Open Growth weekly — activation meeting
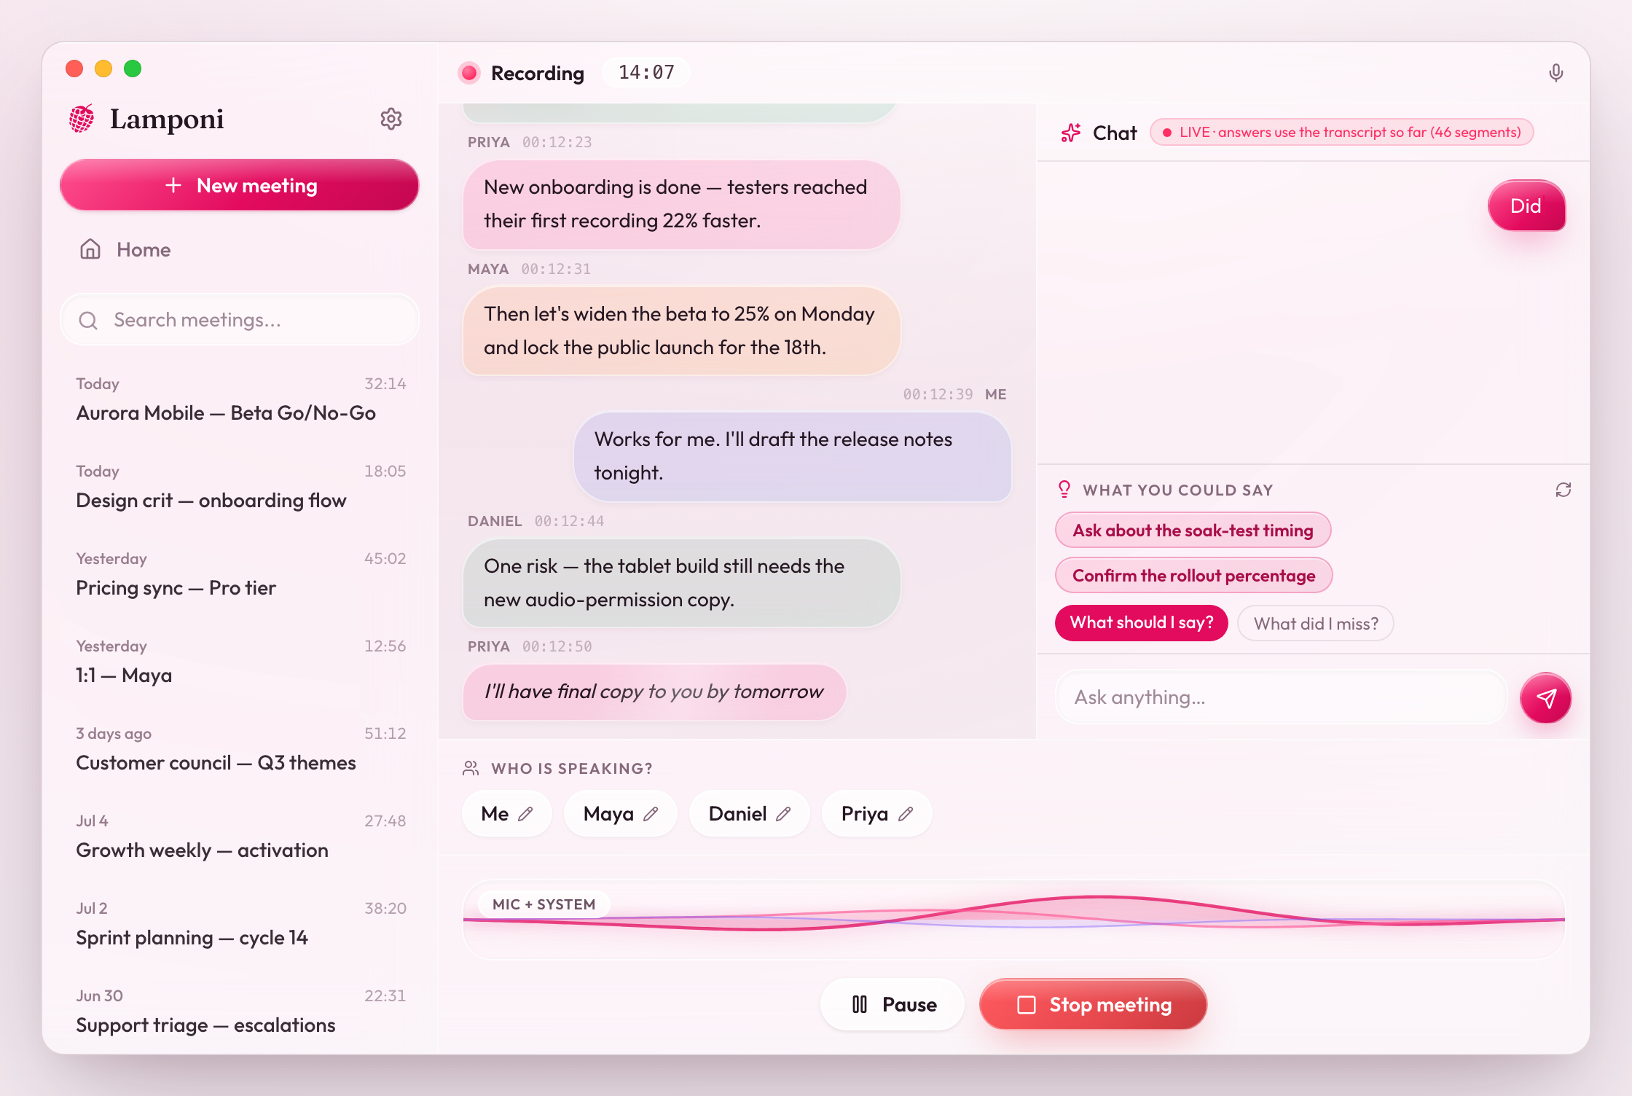Screen dimensions: 1632x1096 (x=240, y=837)
